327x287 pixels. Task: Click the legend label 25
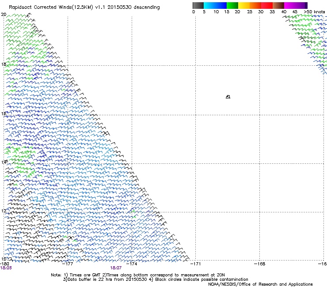(250, 12)
